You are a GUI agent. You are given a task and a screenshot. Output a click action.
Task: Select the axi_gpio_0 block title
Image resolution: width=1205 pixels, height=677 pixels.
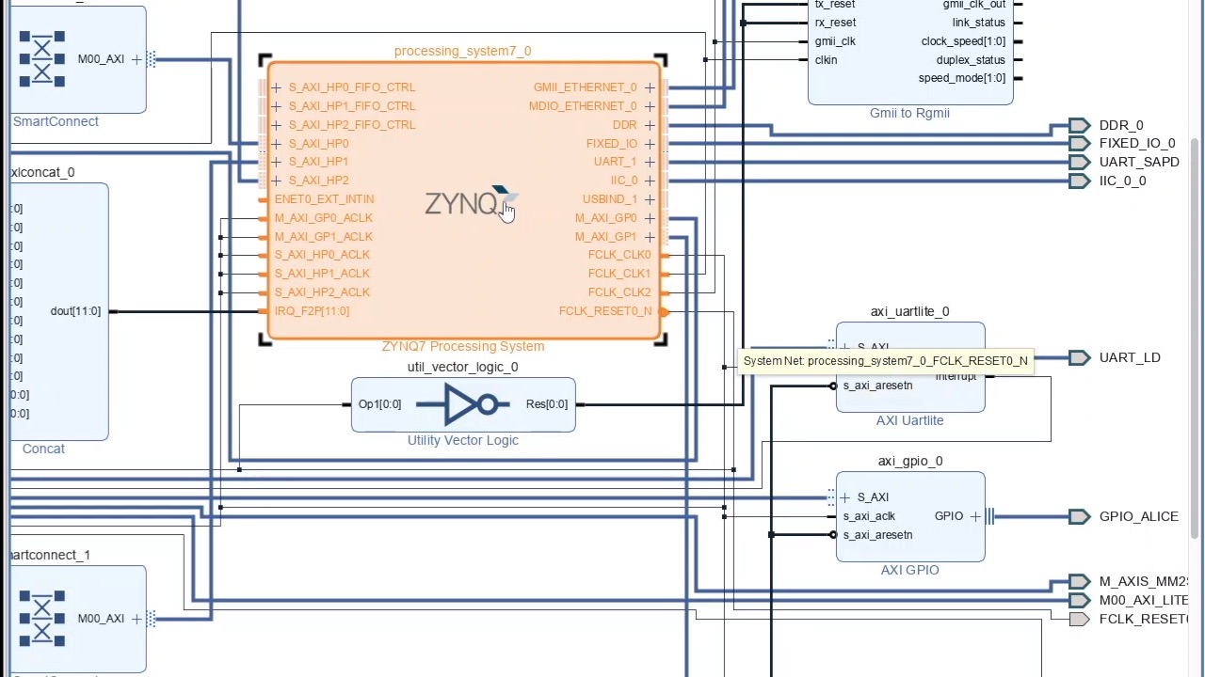(x=910, y=461)
